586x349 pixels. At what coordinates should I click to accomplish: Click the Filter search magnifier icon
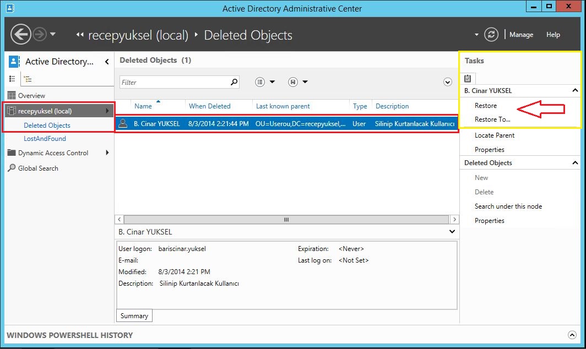(234, 82)
